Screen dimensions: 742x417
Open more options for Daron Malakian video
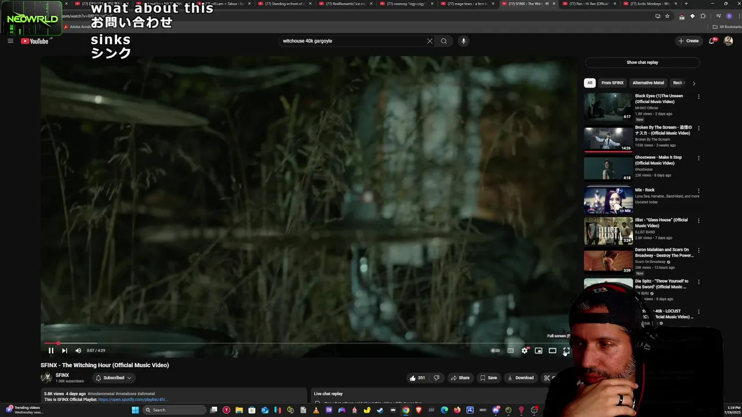click(x=699, y=251)
